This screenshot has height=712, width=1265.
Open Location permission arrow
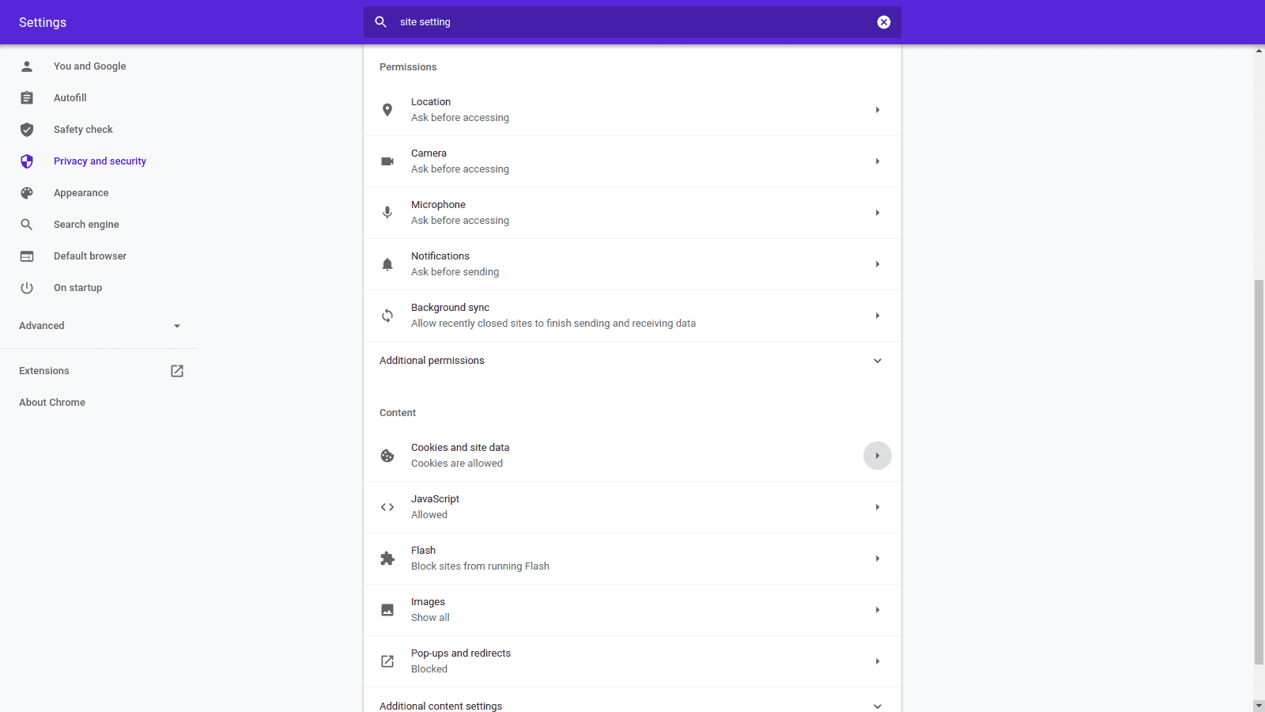click(878, 110)
